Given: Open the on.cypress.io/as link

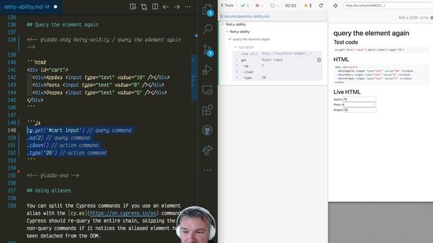Looking at the screenshot, I should [x=123, y=213].
